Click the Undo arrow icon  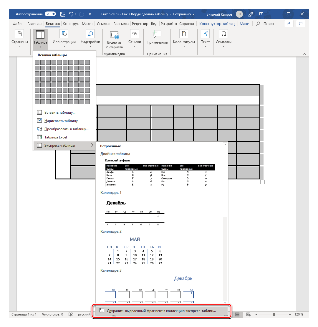[71, 14]
